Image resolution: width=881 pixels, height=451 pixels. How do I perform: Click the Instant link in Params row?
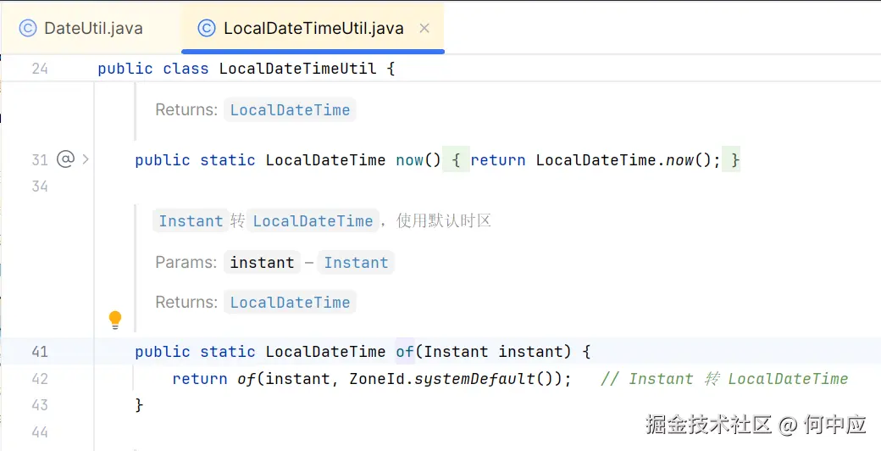pyautogui.click(x=357, y=263)
